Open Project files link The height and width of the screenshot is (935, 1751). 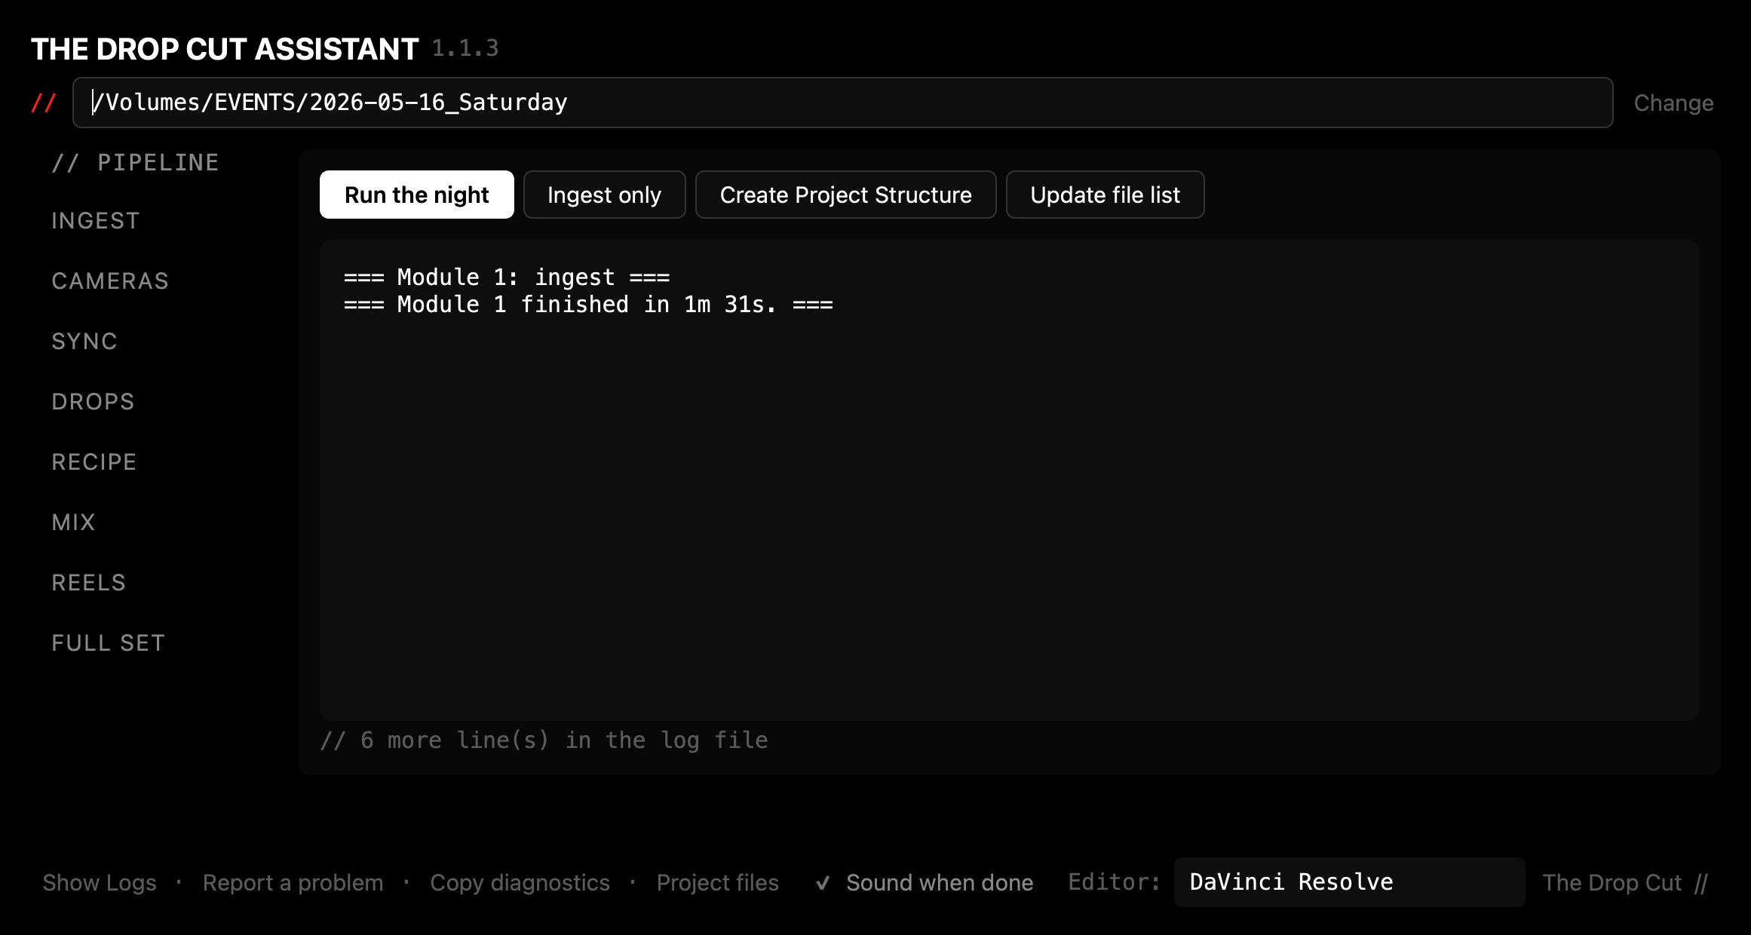click(717, 882)
